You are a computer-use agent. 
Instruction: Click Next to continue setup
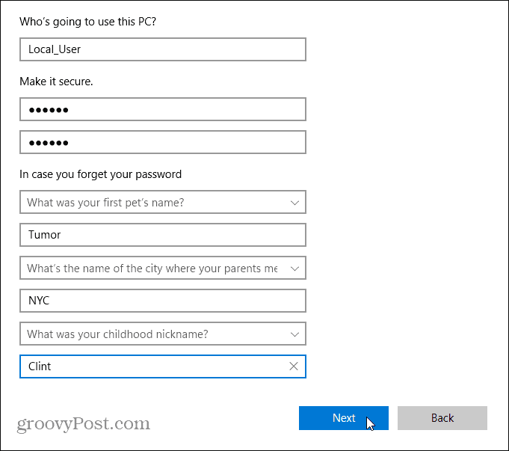click(344, 418)
